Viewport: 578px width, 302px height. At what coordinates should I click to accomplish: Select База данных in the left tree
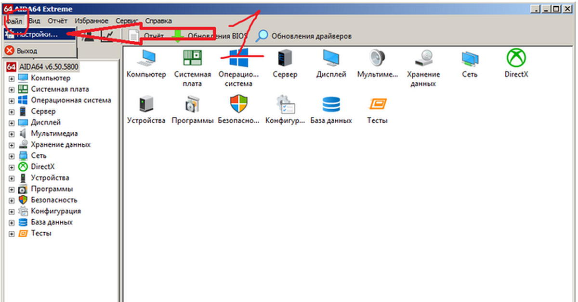tap(52, 222)
